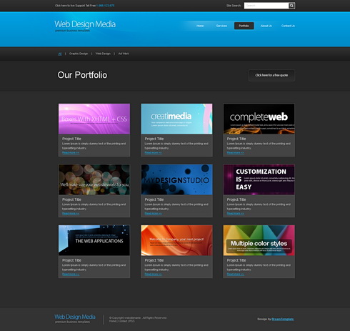Open the creatimedia project thumbnail
Viewport: 350px width, 331px height.
coord(176,119)
